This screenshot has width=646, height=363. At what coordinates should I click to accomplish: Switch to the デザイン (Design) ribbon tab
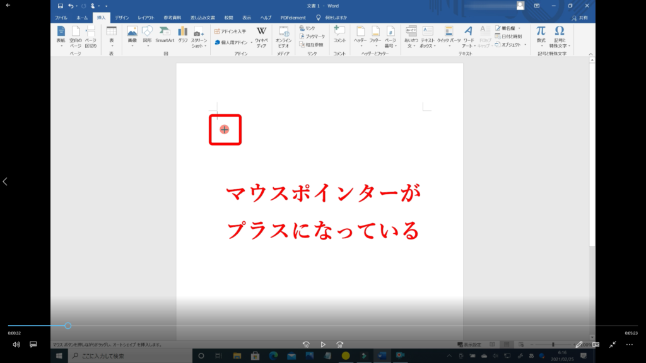122,18
